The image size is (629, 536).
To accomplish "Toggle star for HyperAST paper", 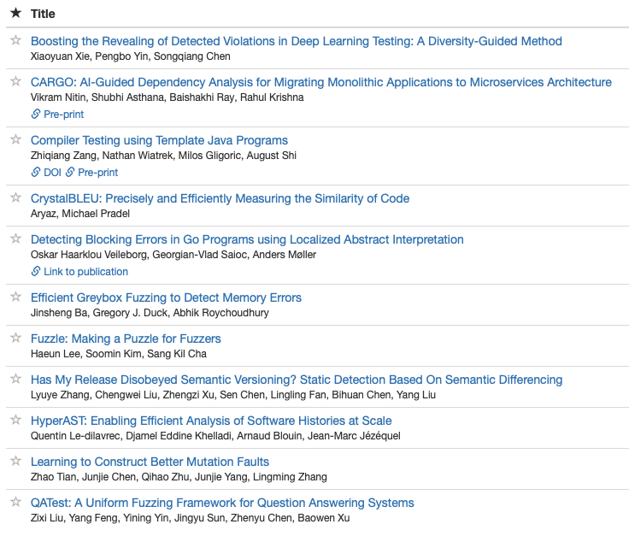I will coord(15,420).
